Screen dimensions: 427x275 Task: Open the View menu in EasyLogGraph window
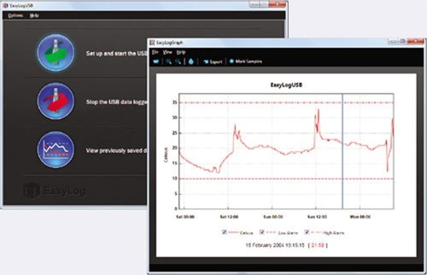point(167,52)
